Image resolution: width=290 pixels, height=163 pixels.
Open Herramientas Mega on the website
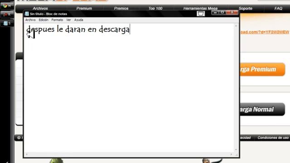click(x=200, y=8)
